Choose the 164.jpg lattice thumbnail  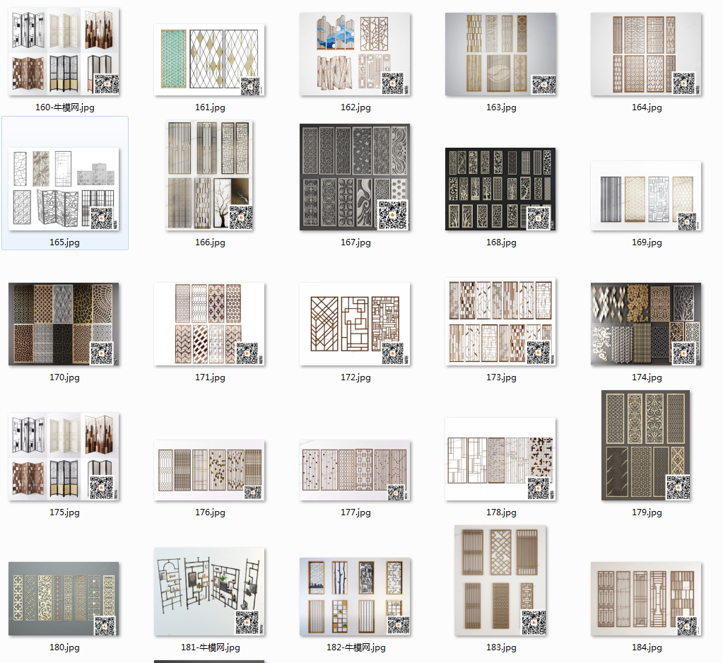click(x=646, y=54)
